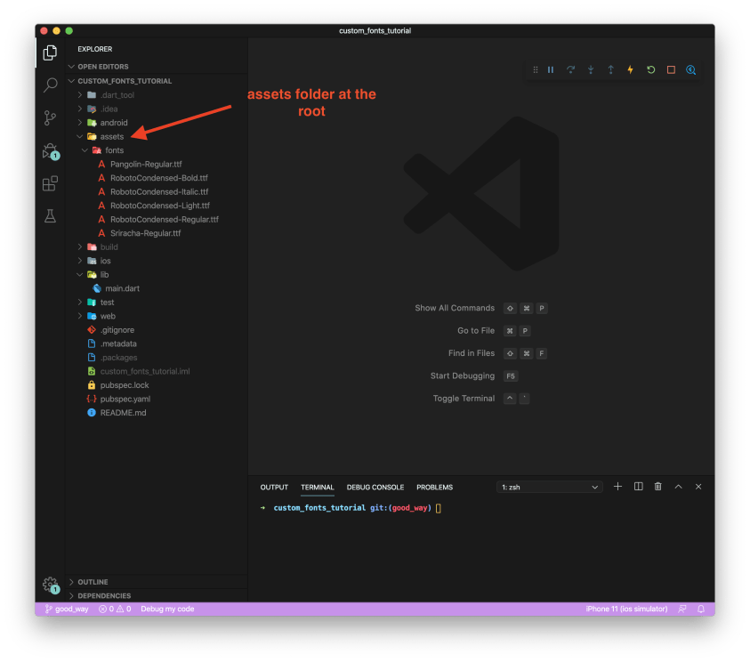Viewport: 750px width, 662px height.
Task: Open notifications bell in status bar
Action: click(x=701, y=609)
